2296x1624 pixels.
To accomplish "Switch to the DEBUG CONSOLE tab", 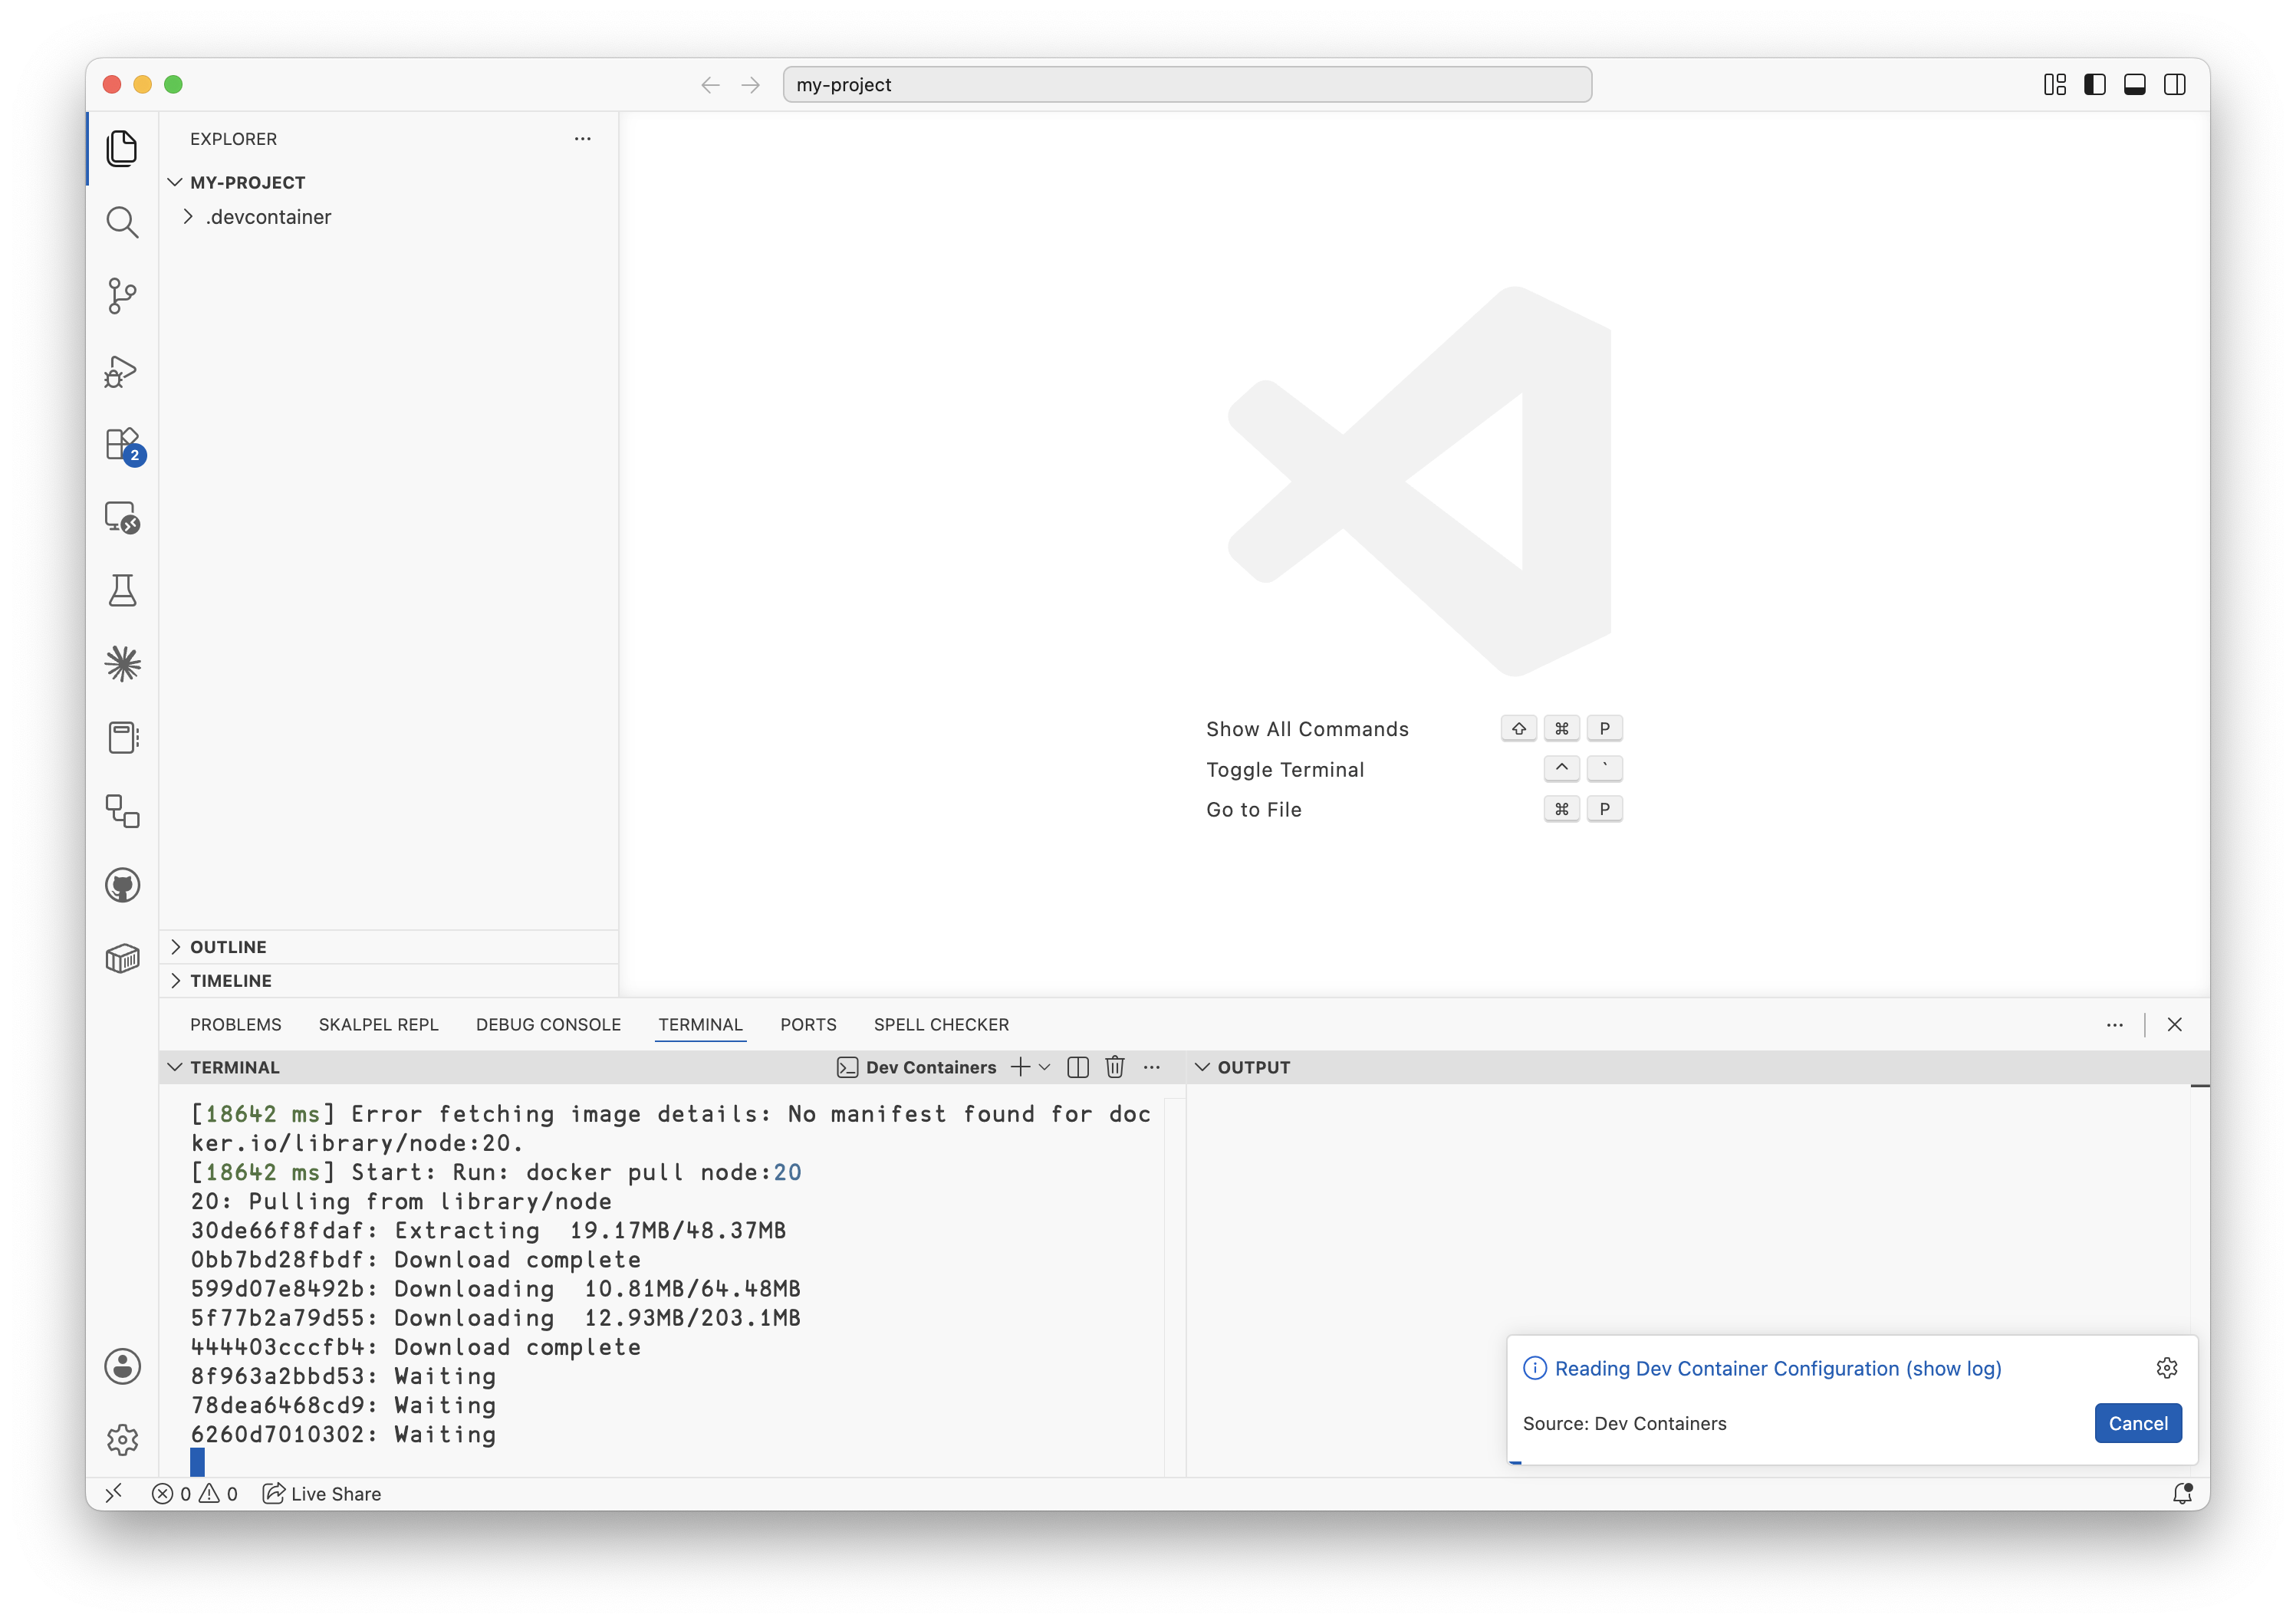I will pos(549,1025).
